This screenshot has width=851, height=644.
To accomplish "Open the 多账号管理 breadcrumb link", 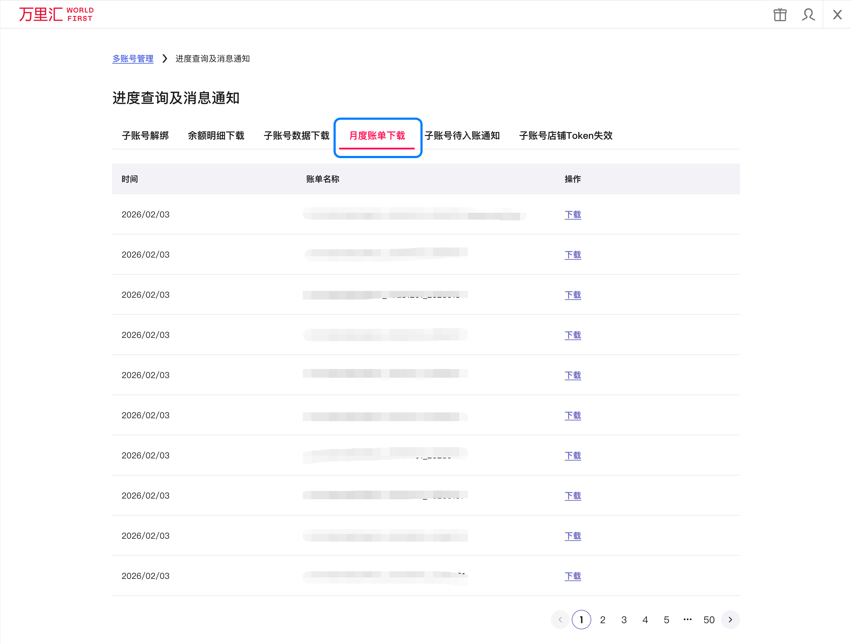I will pyautogui.click(x=133, y=59).
